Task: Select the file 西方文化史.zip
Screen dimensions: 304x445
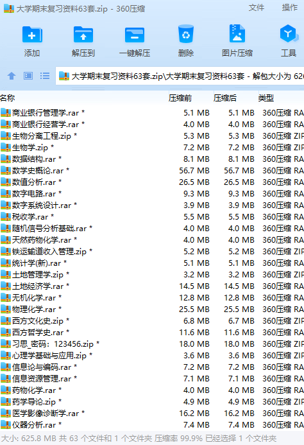Action: tap(152, 321)
